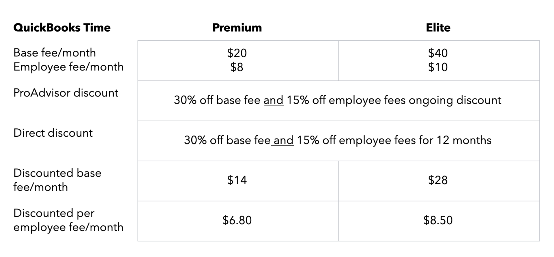554x257 pixels.
Task: Select the Premium column header
Action: tap(237, 28)
